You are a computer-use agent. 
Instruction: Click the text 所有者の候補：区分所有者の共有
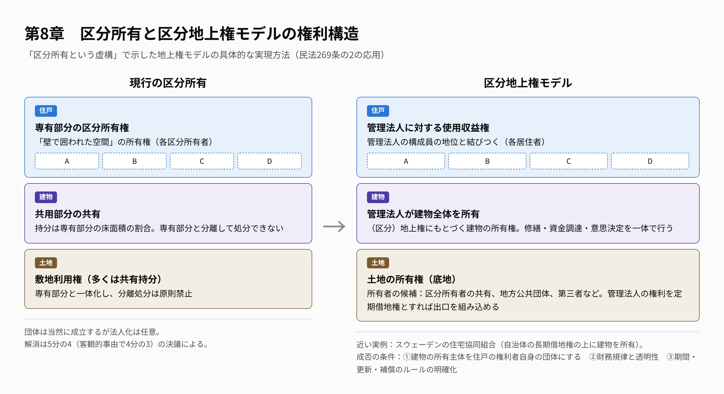pos(429,294)
